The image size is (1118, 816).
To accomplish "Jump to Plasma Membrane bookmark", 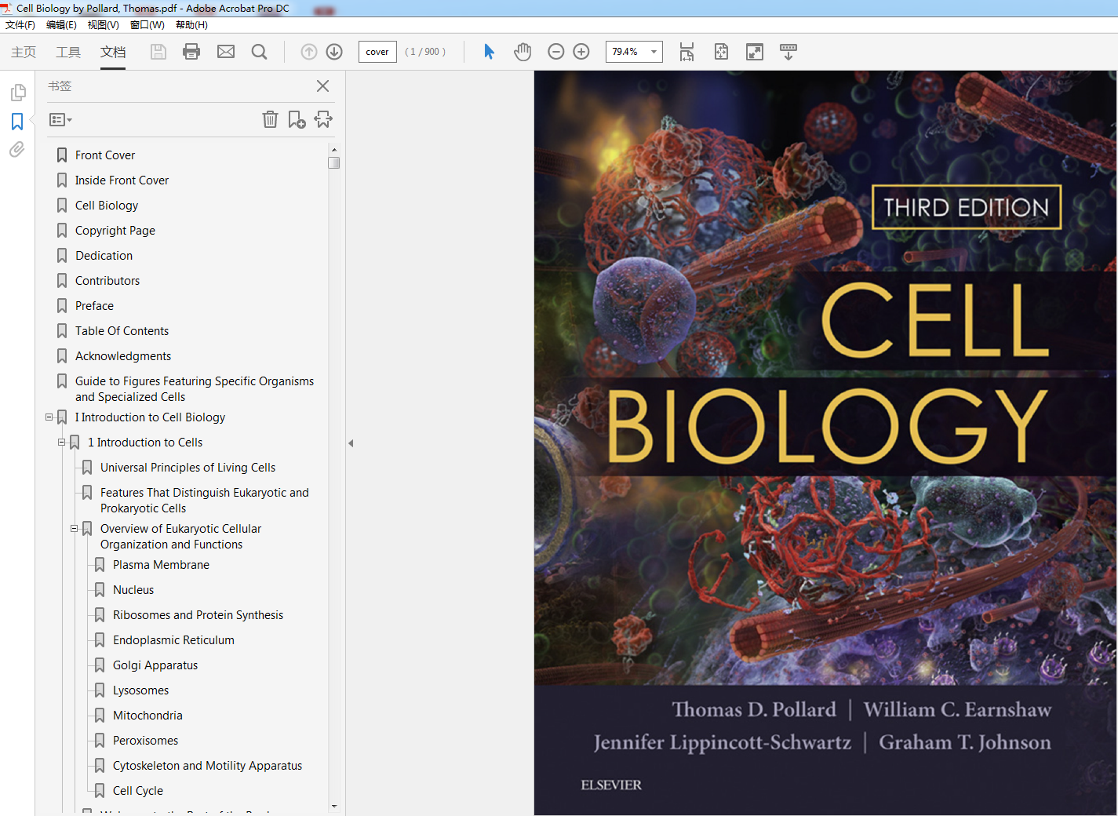I will (x=161, y=565).
